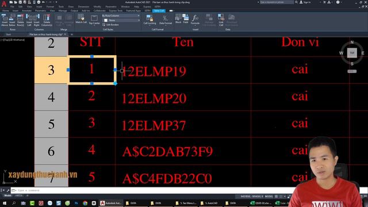
Task: Click the Insert Field icon
Action: (x=186, y=18)
